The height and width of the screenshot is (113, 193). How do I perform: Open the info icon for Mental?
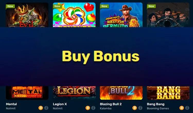pyautogui.click(x=46, y=108)
